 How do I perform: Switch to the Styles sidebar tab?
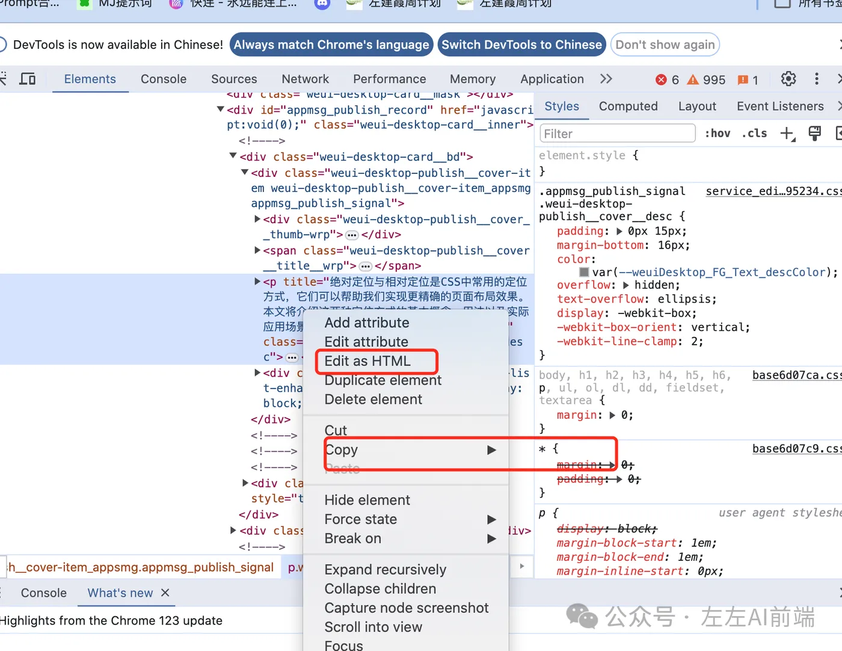pyautogui.click(x=562, y=106)
